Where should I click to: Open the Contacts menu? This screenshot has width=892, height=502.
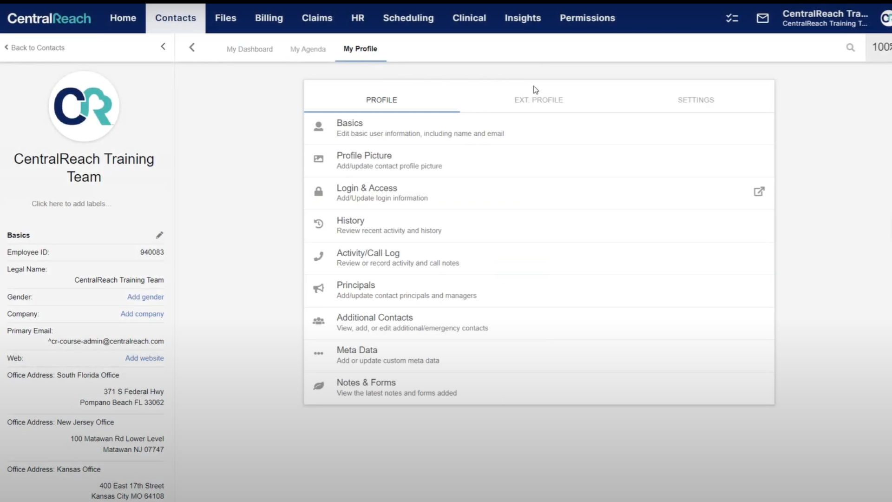176,18
